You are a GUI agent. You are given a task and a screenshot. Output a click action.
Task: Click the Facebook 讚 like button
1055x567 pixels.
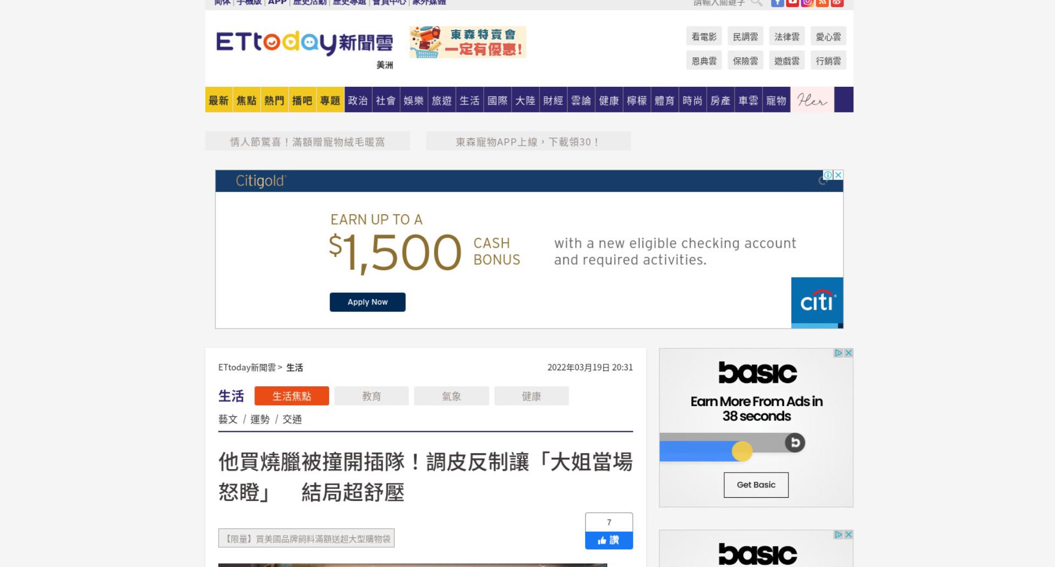coord(609,540)
